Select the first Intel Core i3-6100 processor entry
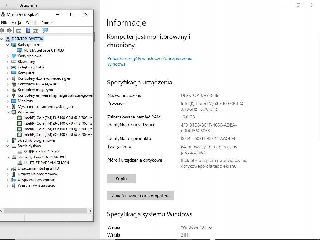 58,118
